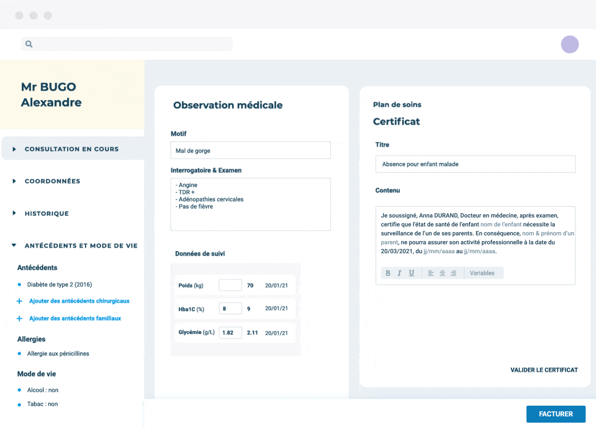Click plus icon for antécédents familiaux
This screenshot has width=596, height=429.
click(19, 318)
